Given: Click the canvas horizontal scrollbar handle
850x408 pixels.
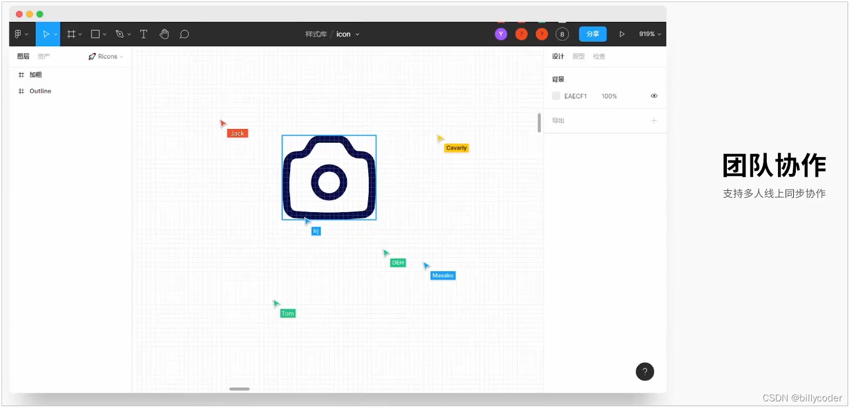Looking at the screenshot, I should tap(240, 389).
